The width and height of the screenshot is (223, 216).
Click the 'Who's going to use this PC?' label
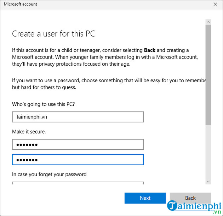(44, 104)
